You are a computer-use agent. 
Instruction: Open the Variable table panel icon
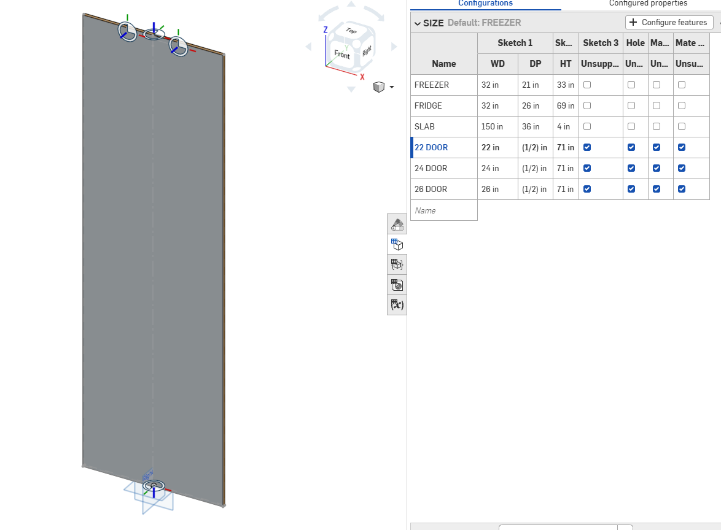[x=397, y=304]
